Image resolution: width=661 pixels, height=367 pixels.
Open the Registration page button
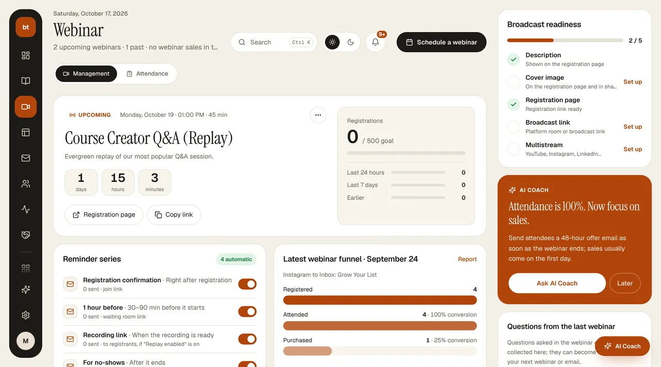(104, 214)
